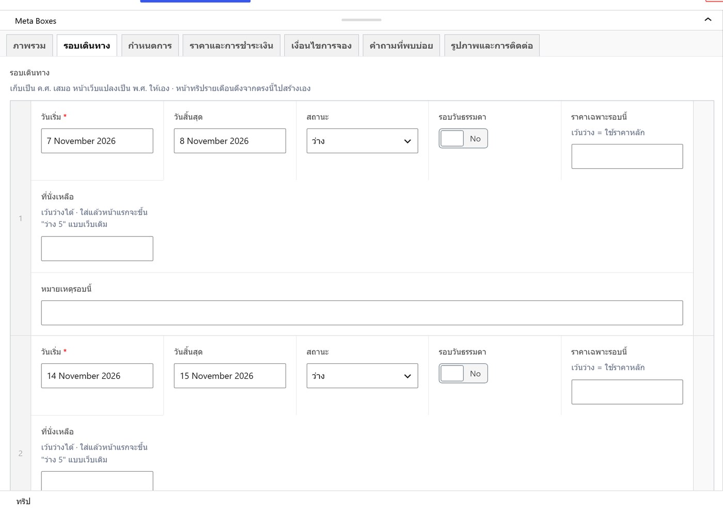Open the สถานะ dropdown in row 1

[362, 141]
